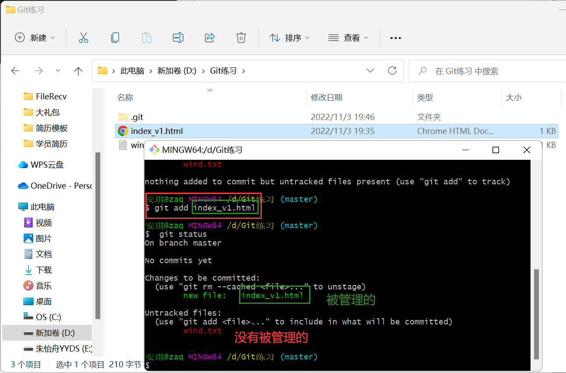This screenshot has width=566, height=373.
Task: Expand chevron after 新加卷 (D:) breadcrumb
Action: tap(204, 70)
